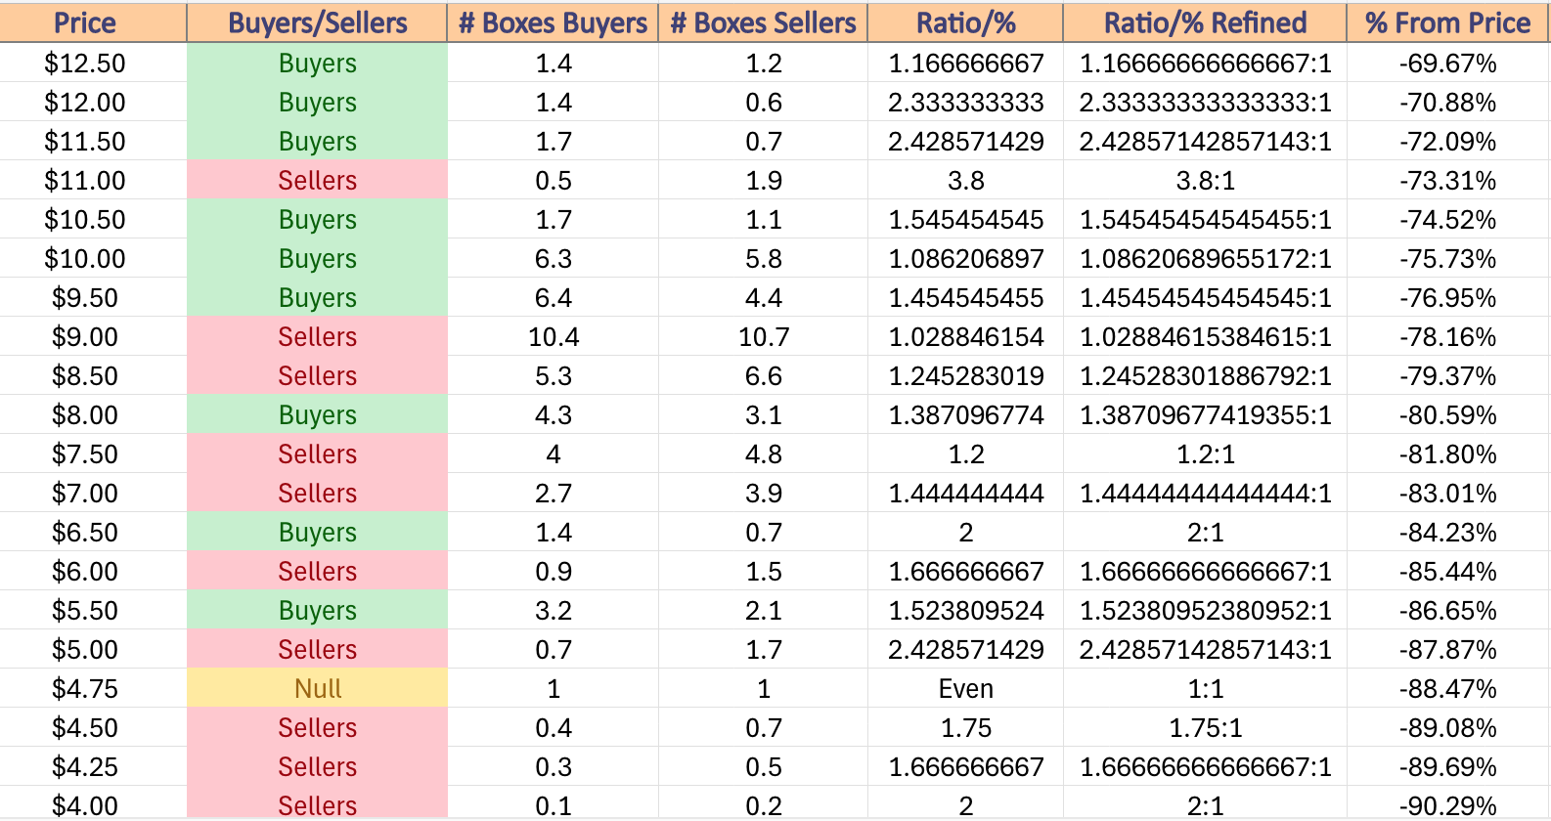Viewport: 1551px width, 821px height.
Task: Select the Price column header
Action: 85,22
